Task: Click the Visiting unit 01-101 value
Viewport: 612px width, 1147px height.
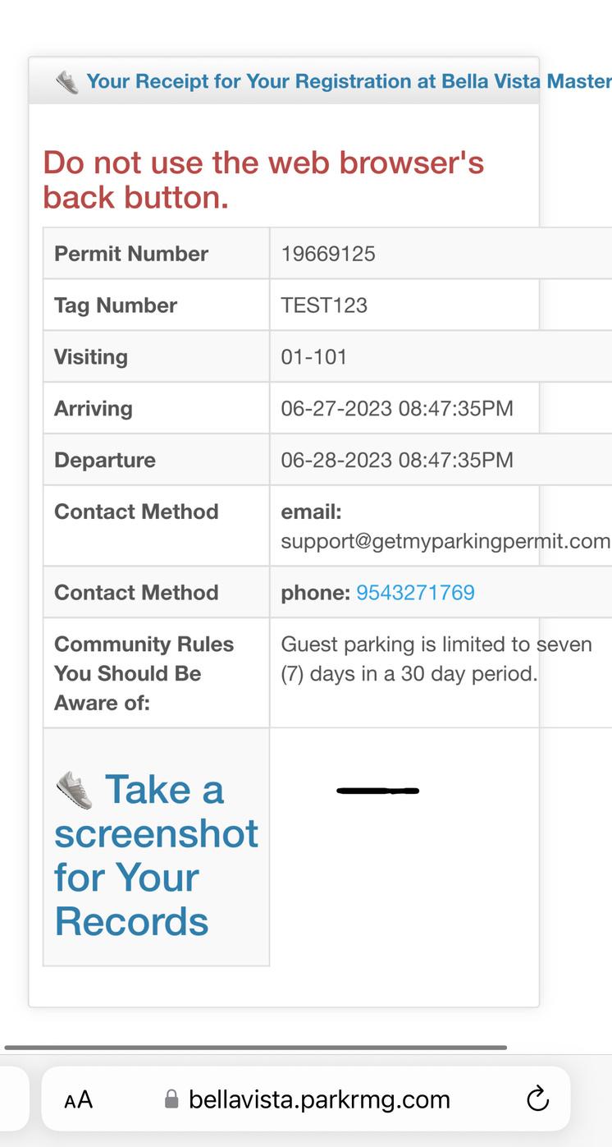Action: coord(314,357)
